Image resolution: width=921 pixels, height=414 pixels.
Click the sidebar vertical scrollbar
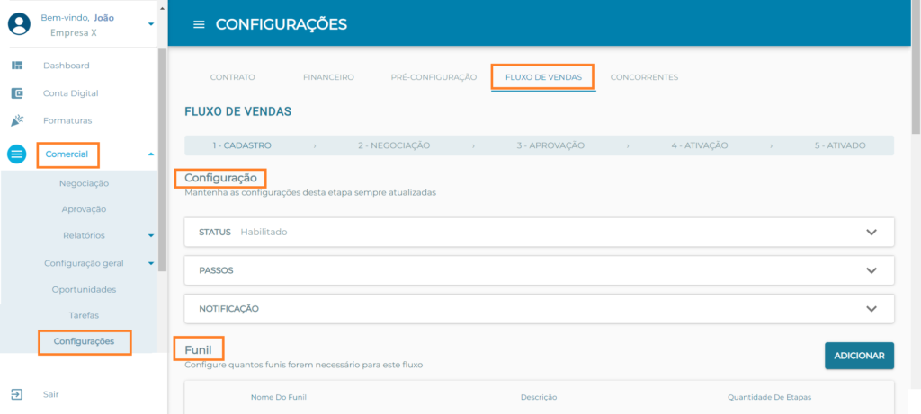162,160
